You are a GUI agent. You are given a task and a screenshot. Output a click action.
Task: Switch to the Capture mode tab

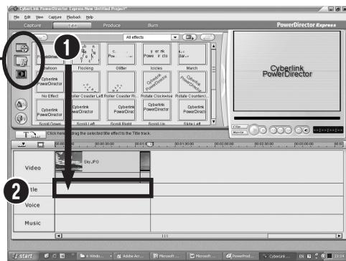point(32,25)
